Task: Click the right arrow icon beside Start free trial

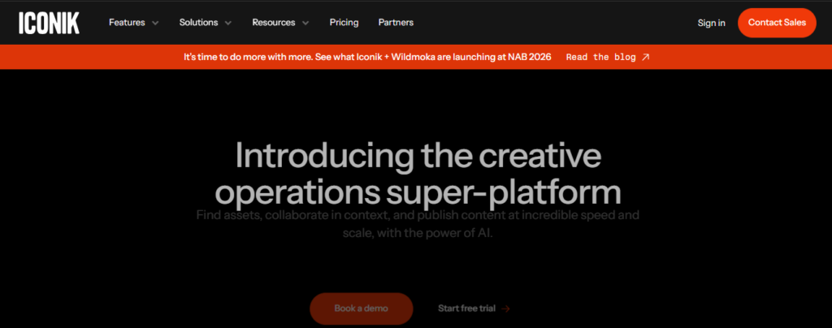Action: point(506,309)
